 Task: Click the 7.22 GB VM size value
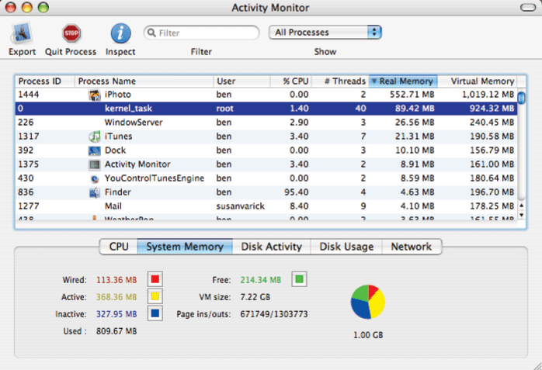(x=255, y=297)
